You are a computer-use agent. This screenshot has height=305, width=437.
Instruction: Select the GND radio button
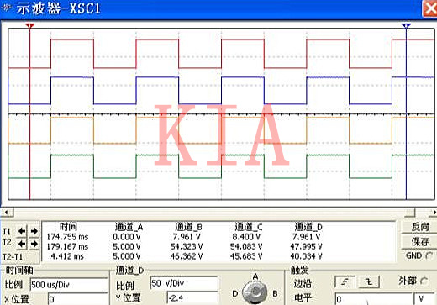coord(429,255)
